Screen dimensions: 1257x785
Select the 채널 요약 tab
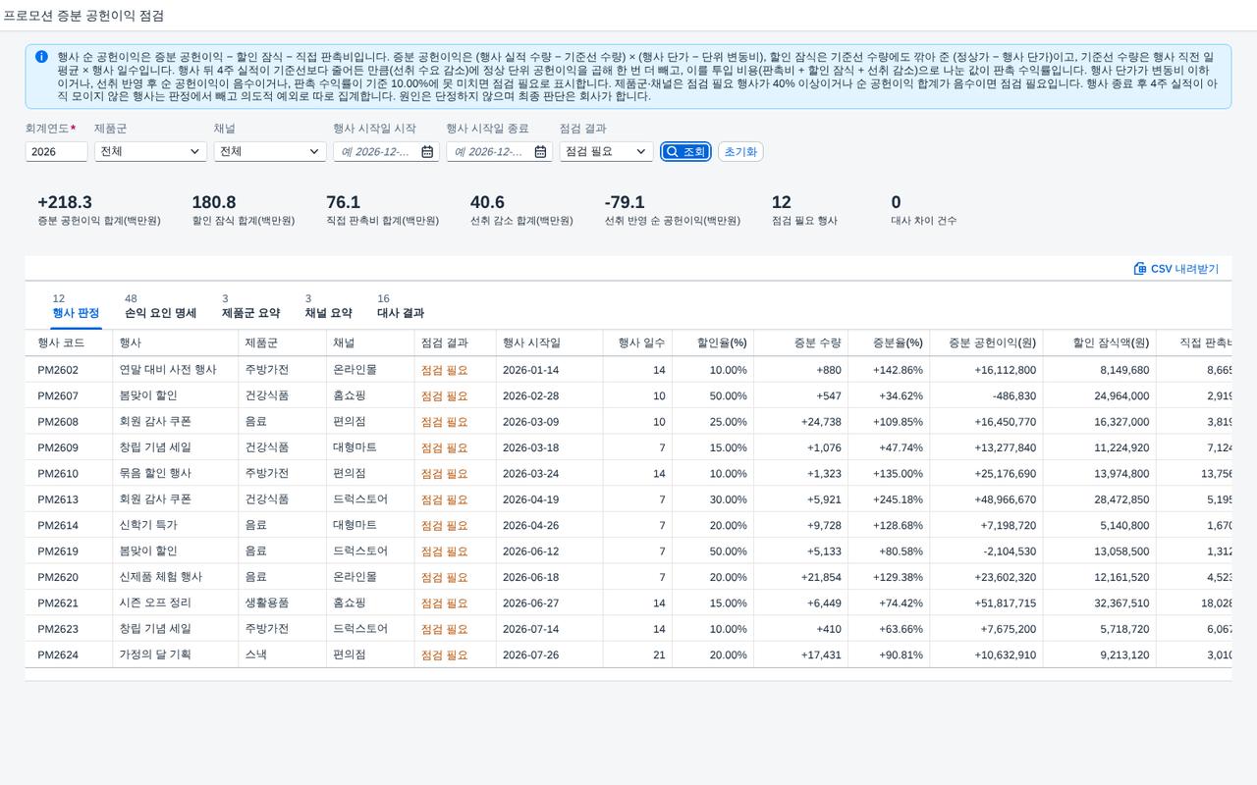(328, 313)
